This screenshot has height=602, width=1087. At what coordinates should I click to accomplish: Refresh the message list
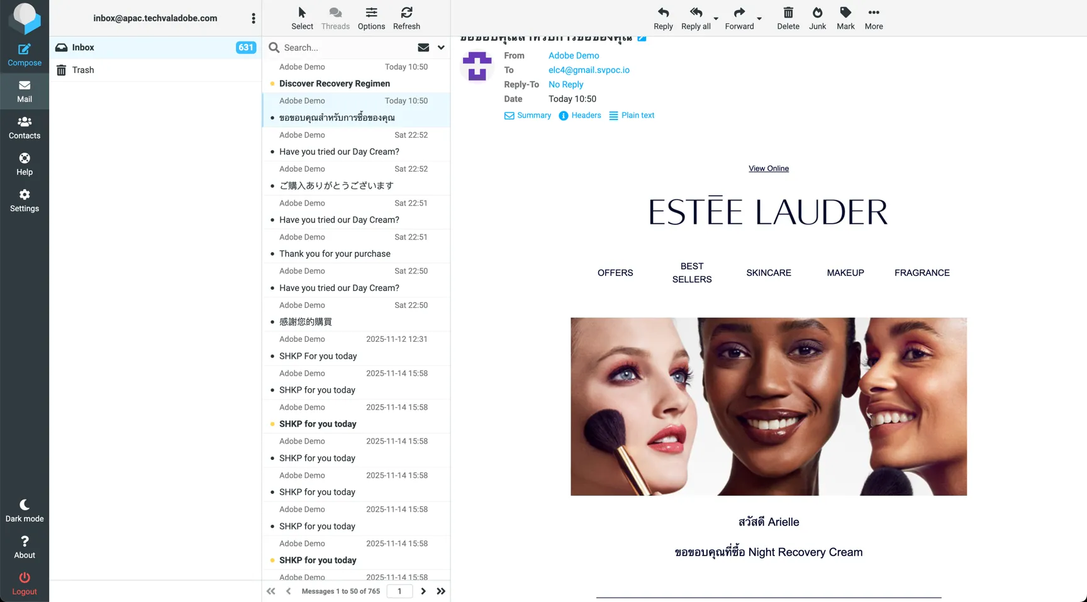(406, 18)
